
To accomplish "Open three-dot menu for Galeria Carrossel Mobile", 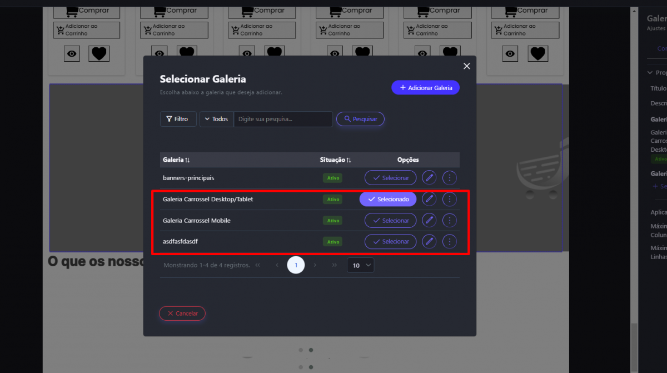I will click(x=449, y=221).
